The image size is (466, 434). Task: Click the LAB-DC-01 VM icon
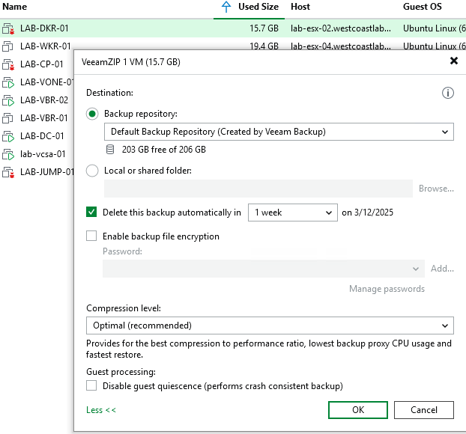8,136
